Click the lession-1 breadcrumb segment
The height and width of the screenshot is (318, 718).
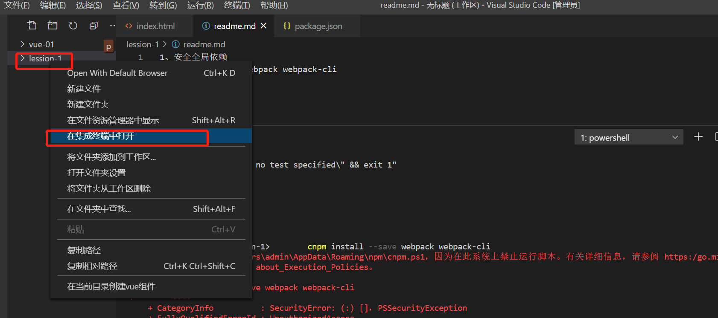click(143, 44)
